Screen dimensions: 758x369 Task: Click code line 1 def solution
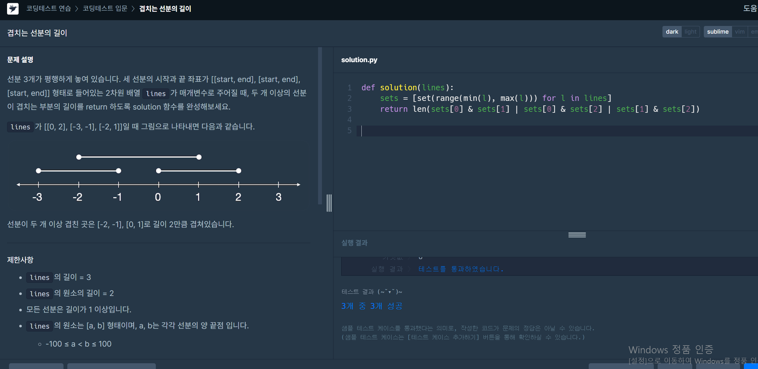pos(408,87)
